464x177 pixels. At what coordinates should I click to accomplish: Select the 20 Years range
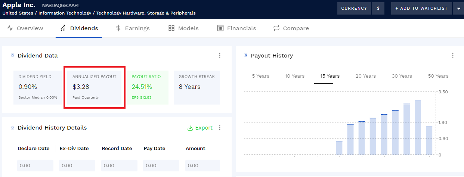(x=366, y=76)
